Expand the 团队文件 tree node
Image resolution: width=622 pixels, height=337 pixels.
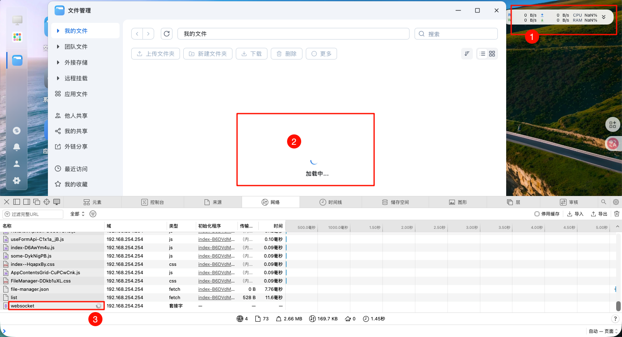pos(58,47)
